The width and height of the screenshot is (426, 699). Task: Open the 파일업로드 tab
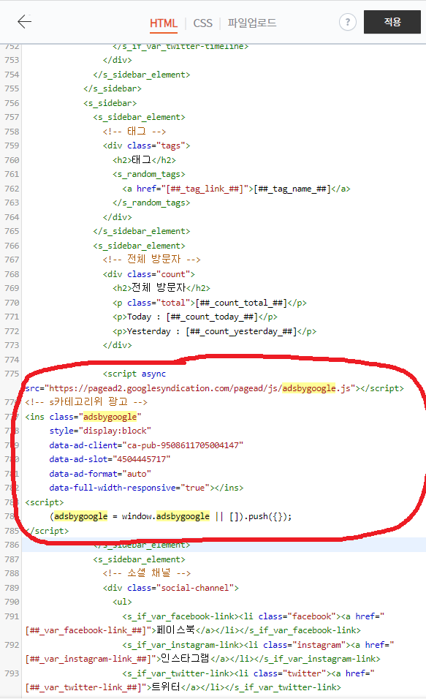coord(252,22)
